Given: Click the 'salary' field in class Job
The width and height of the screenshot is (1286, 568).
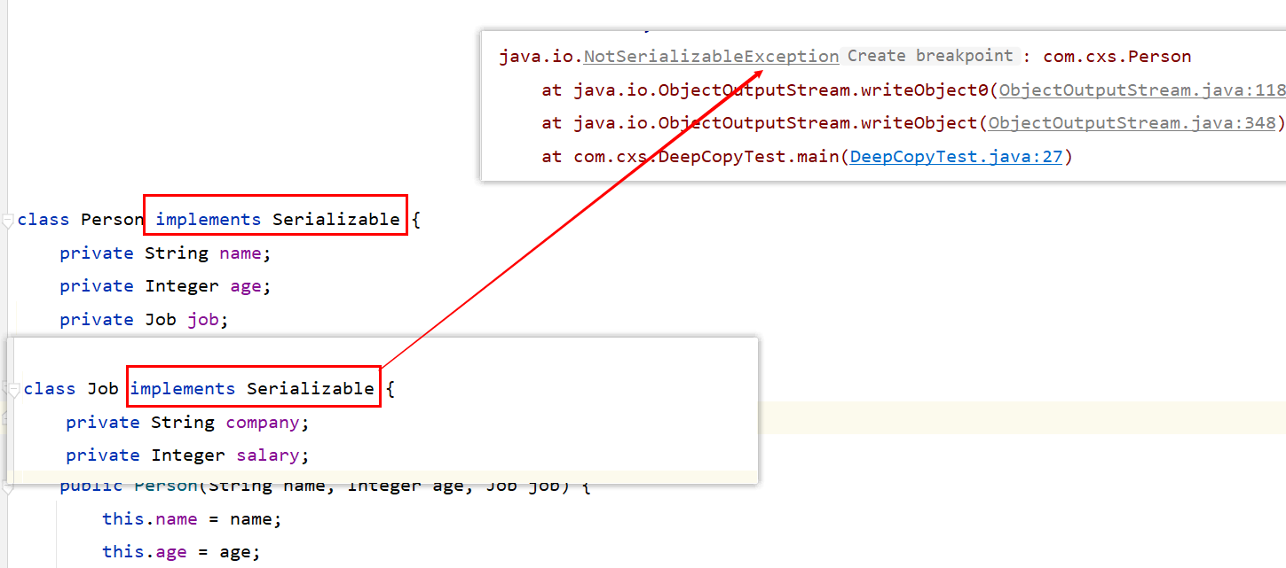Looking at the screenshot, I should 268,455.
